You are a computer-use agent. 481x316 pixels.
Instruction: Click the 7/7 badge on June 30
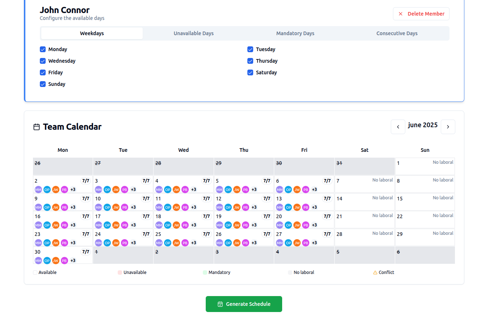(85, 252)
